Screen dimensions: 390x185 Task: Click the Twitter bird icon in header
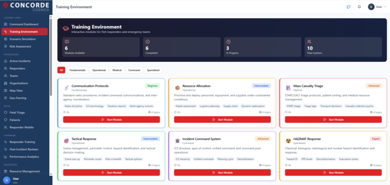click(x=348, y=7)
